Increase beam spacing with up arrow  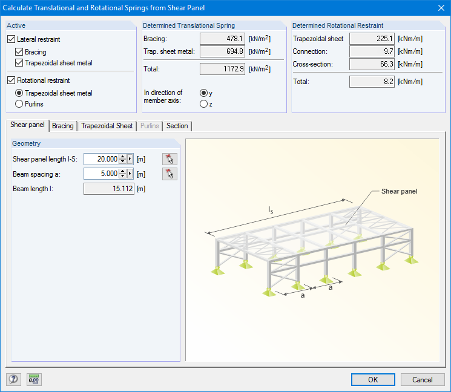[123, 171]
